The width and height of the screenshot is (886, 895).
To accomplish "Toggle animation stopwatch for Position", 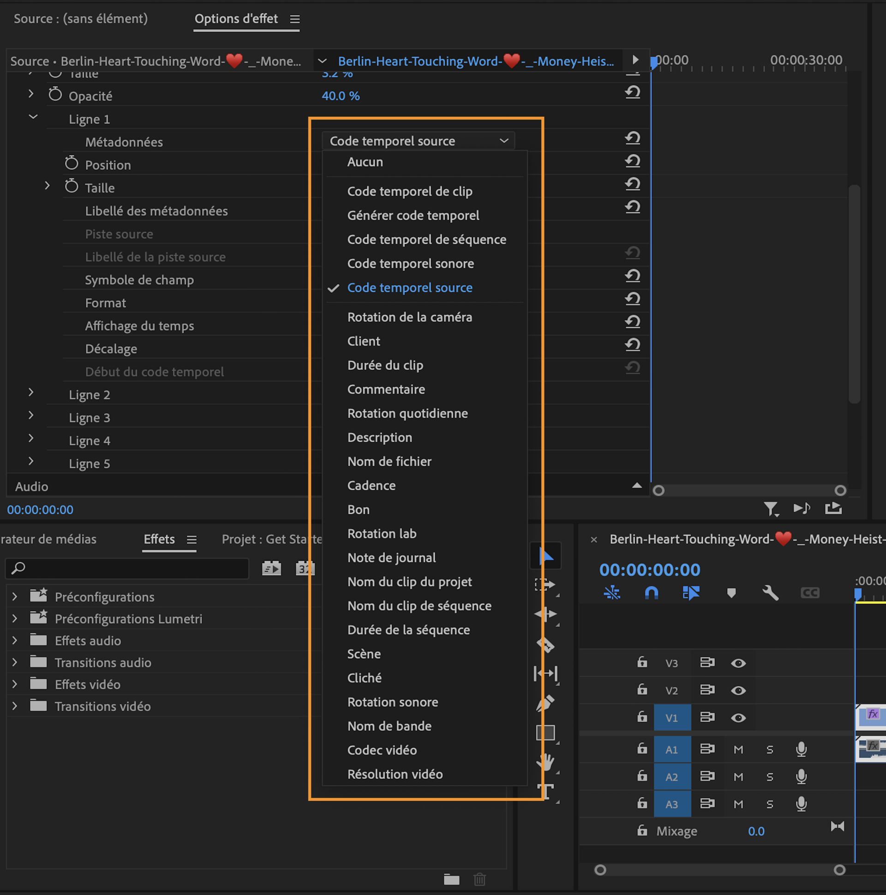I will point(72,163).
